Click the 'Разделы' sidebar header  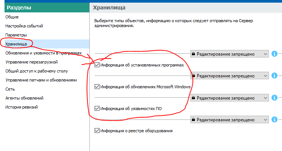(47, 8)
